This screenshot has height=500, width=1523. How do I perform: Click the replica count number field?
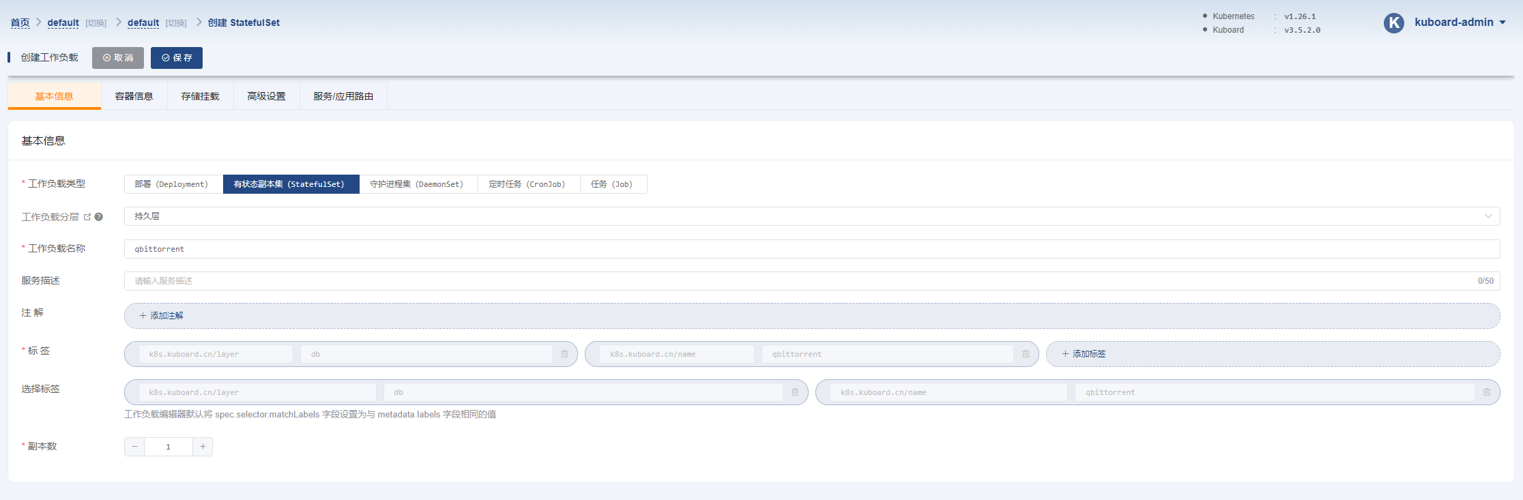click(169, 447)
